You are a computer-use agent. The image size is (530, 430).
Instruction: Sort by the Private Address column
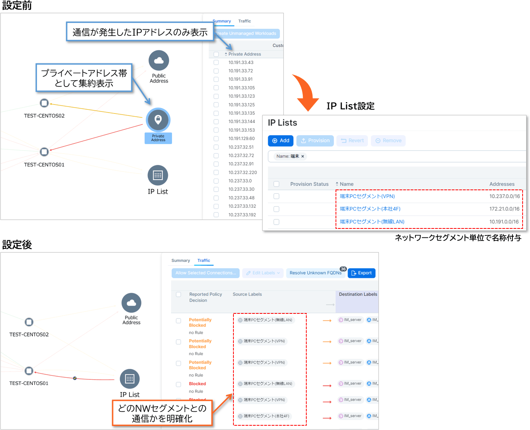click(242, 54)
